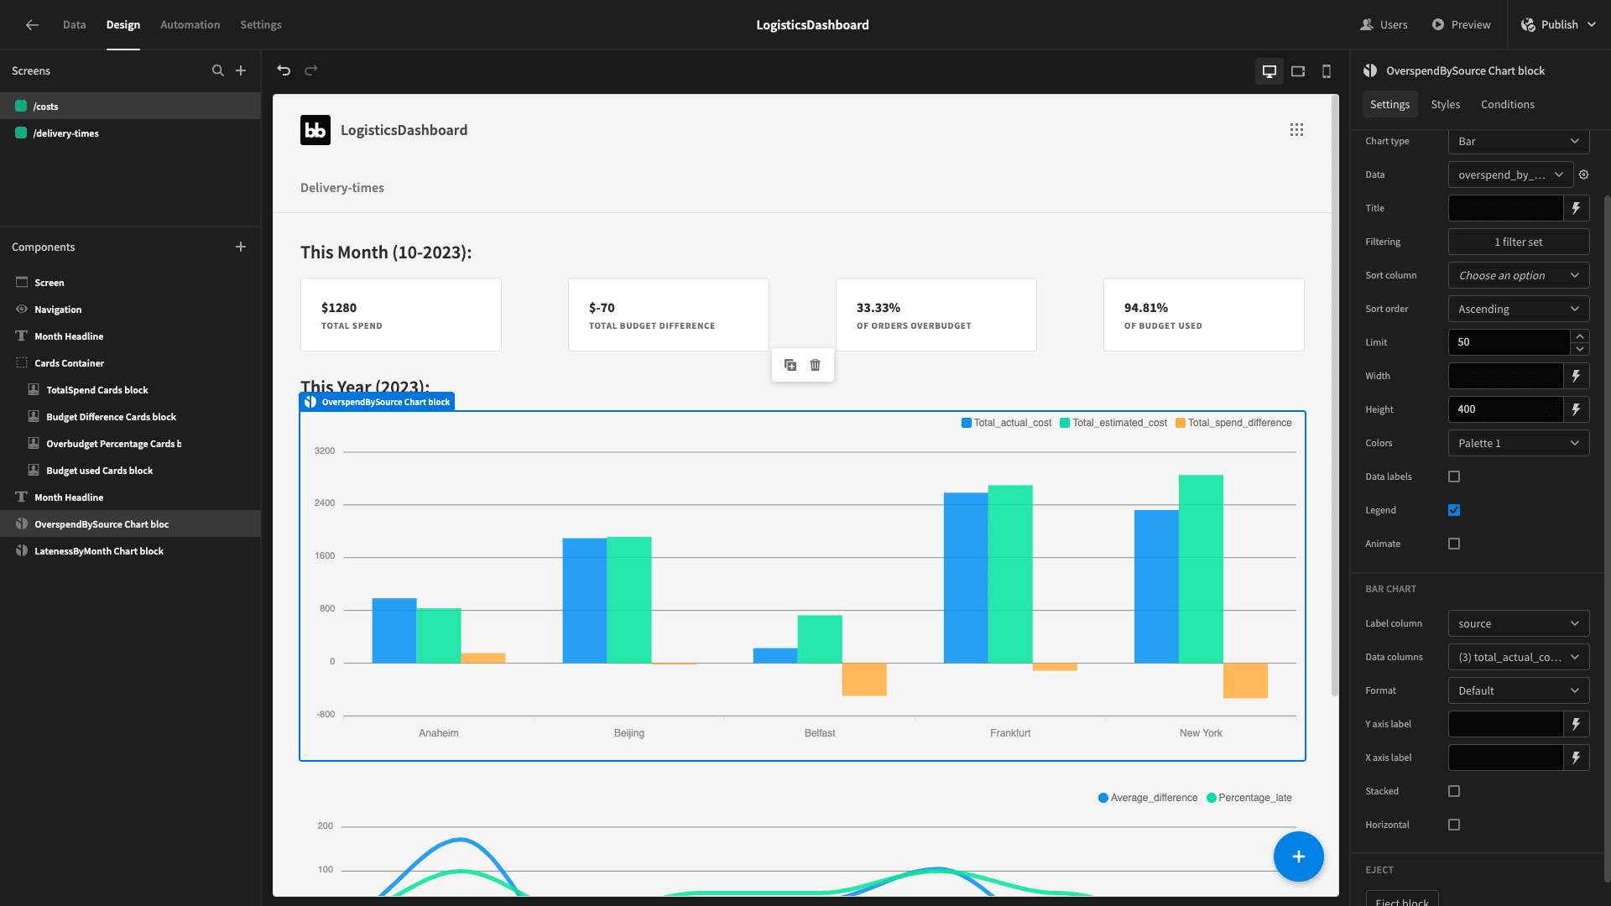Open Height binding lightning icon
1611x906 pixels.
1577,409
